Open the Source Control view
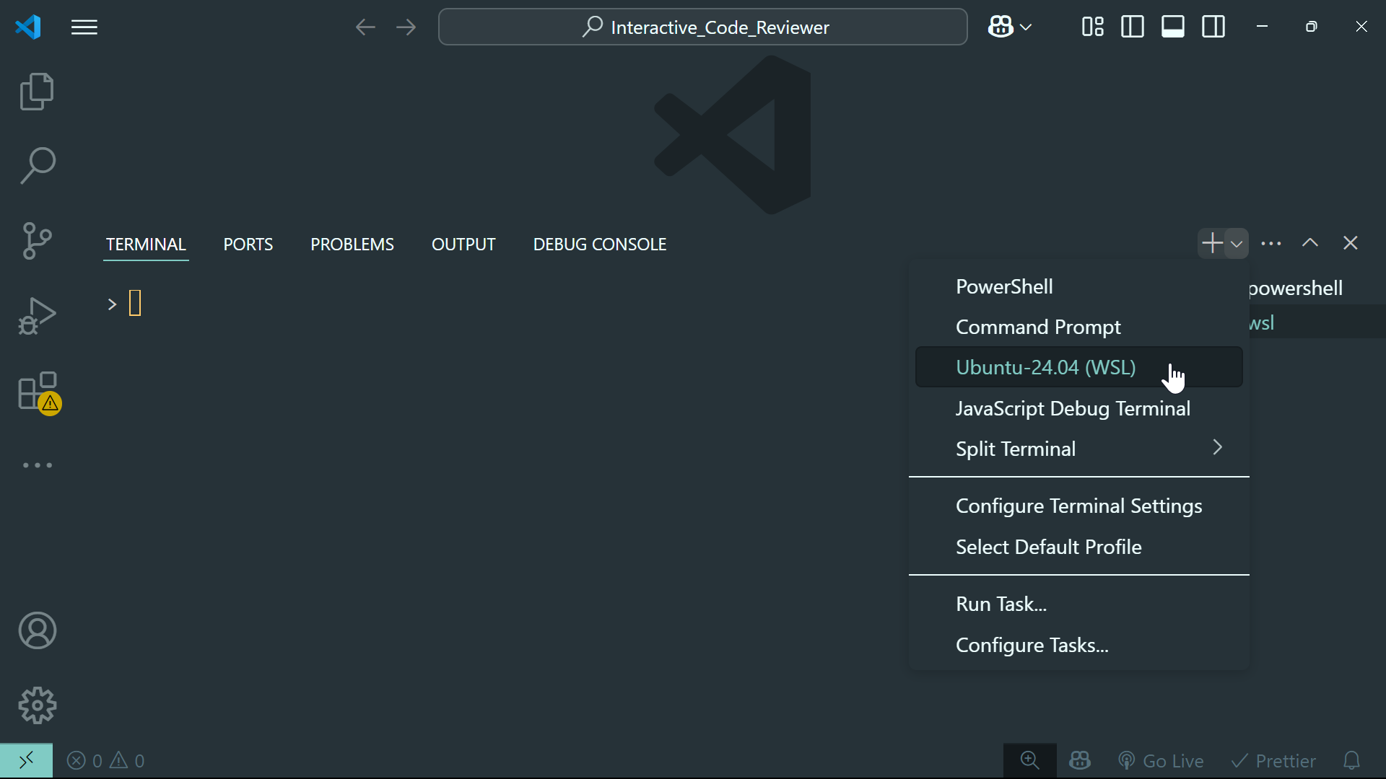The height and width of the screenshot is (779, 1386). [x=37, y=241]
